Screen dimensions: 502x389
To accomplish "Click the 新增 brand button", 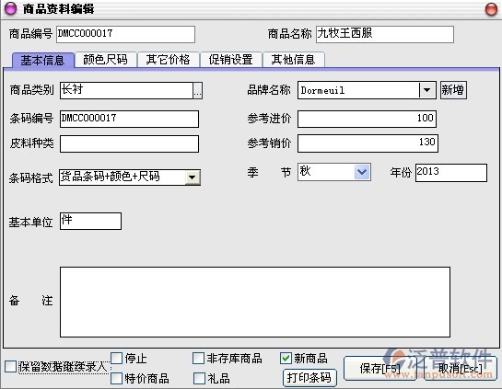I will click(453, 90).
